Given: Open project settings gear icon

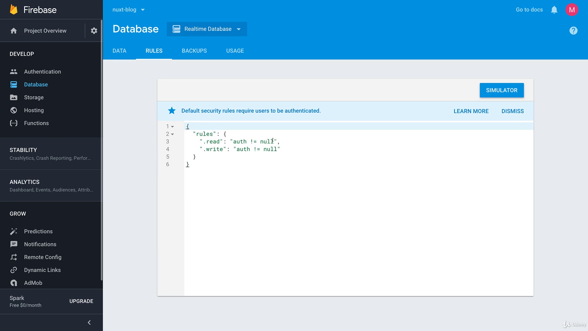Looking at the screenshot, I should [x=94, y=31].
